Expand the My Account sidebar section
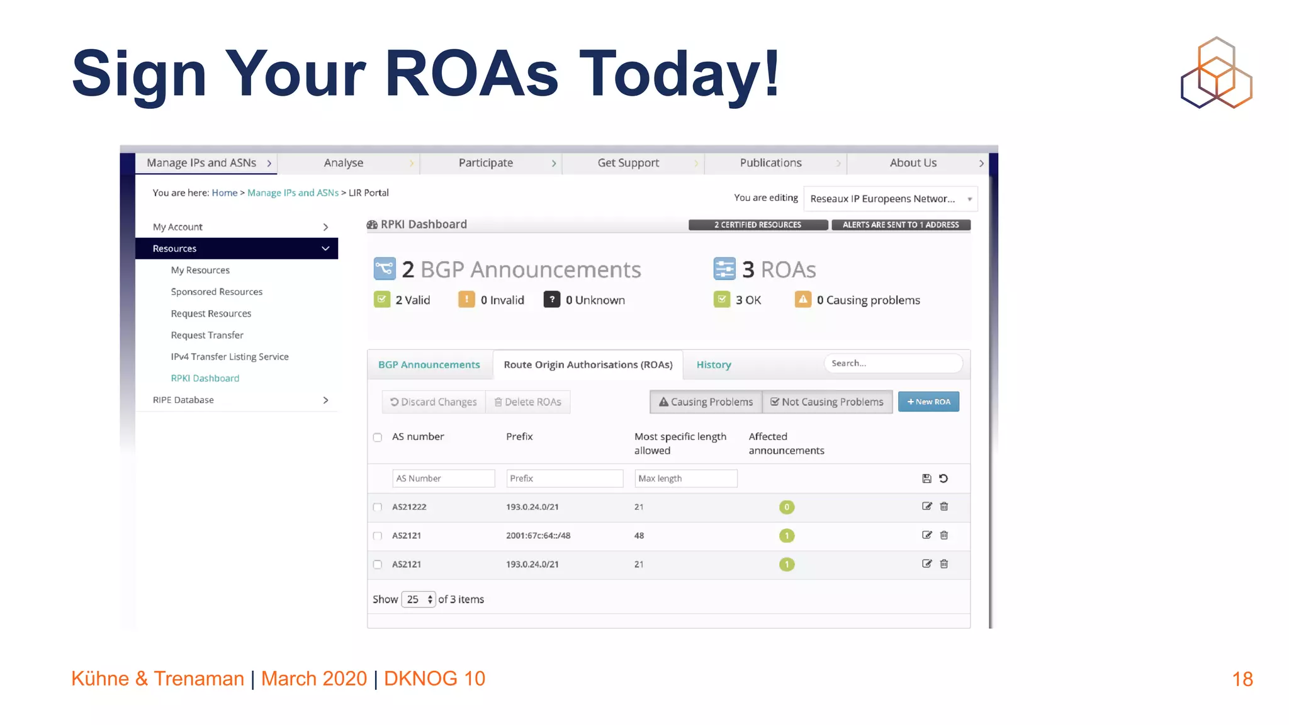Image resolution: width=1289 pixels, height=725 pixels. [x=237, y=227]
